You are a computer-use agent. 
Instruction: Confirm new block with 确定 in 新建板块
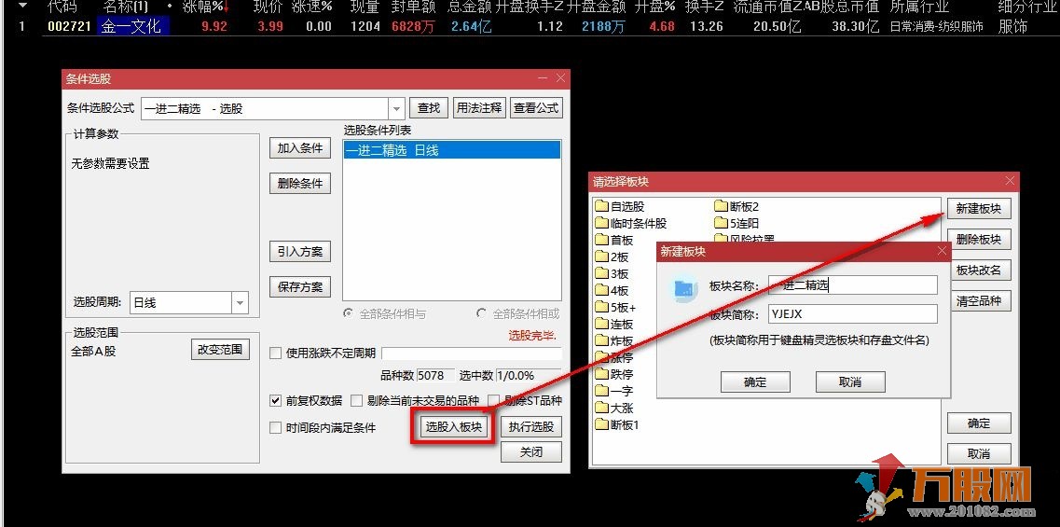click(755, 381)
